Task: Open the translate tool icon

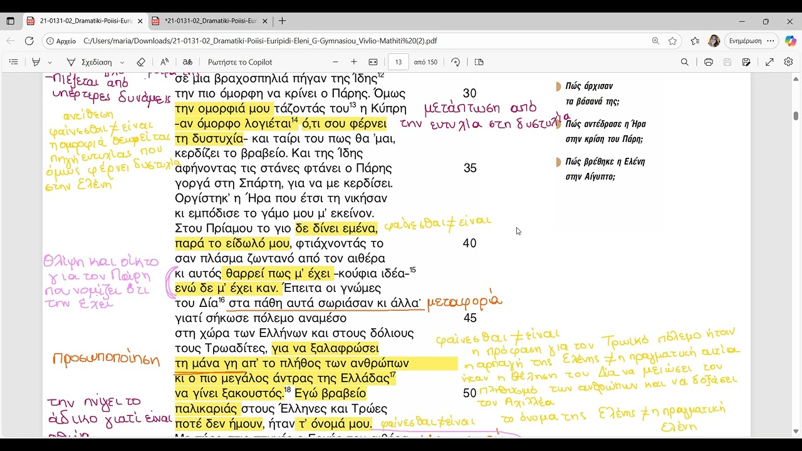Action: click(187, 62)
